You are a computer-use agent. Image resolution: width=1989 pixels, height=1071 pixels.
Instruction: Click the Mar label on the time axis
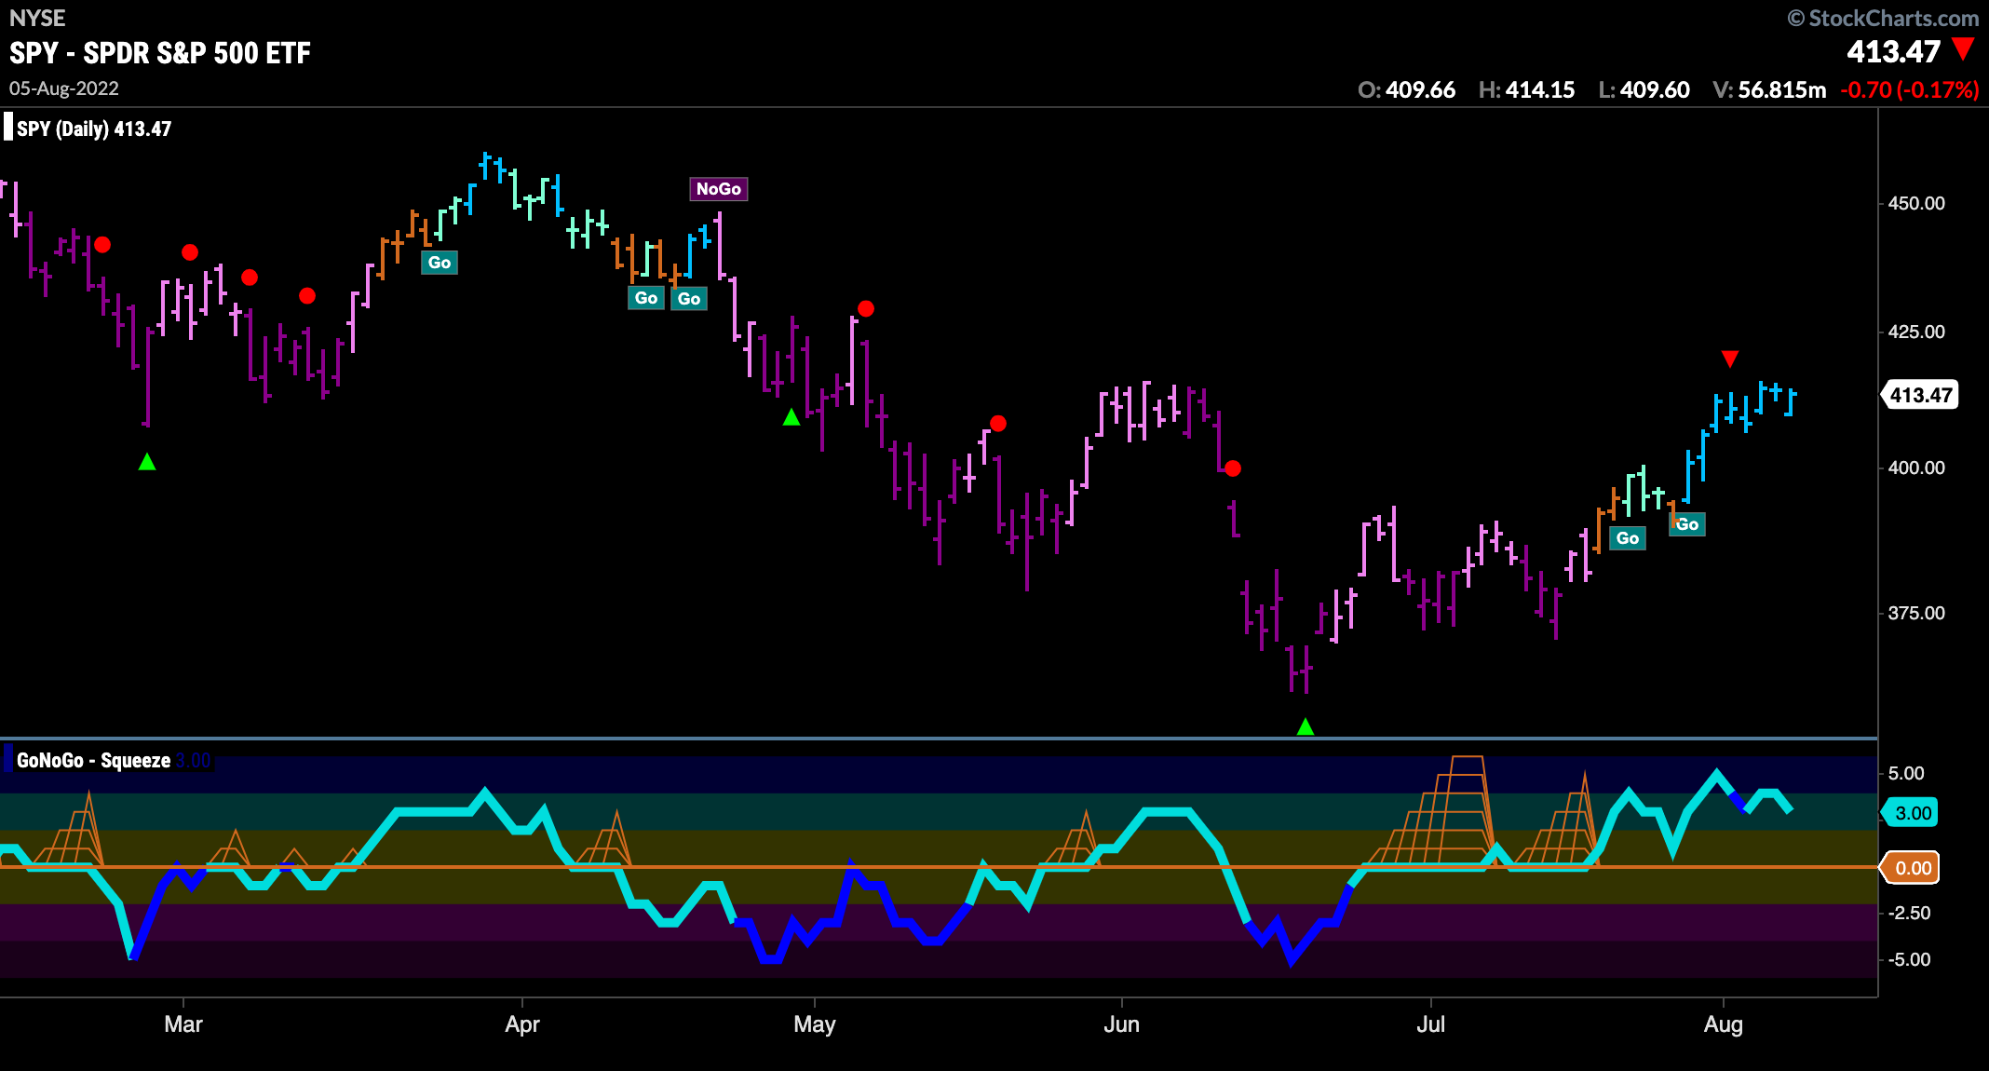(183, 1024)
